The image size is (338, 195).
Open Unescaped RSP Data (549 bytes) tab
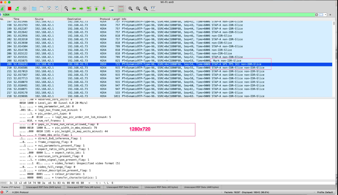43,187
